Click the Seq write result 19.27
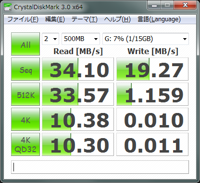This screenshot has width=200, height=183. coord(152,69)
